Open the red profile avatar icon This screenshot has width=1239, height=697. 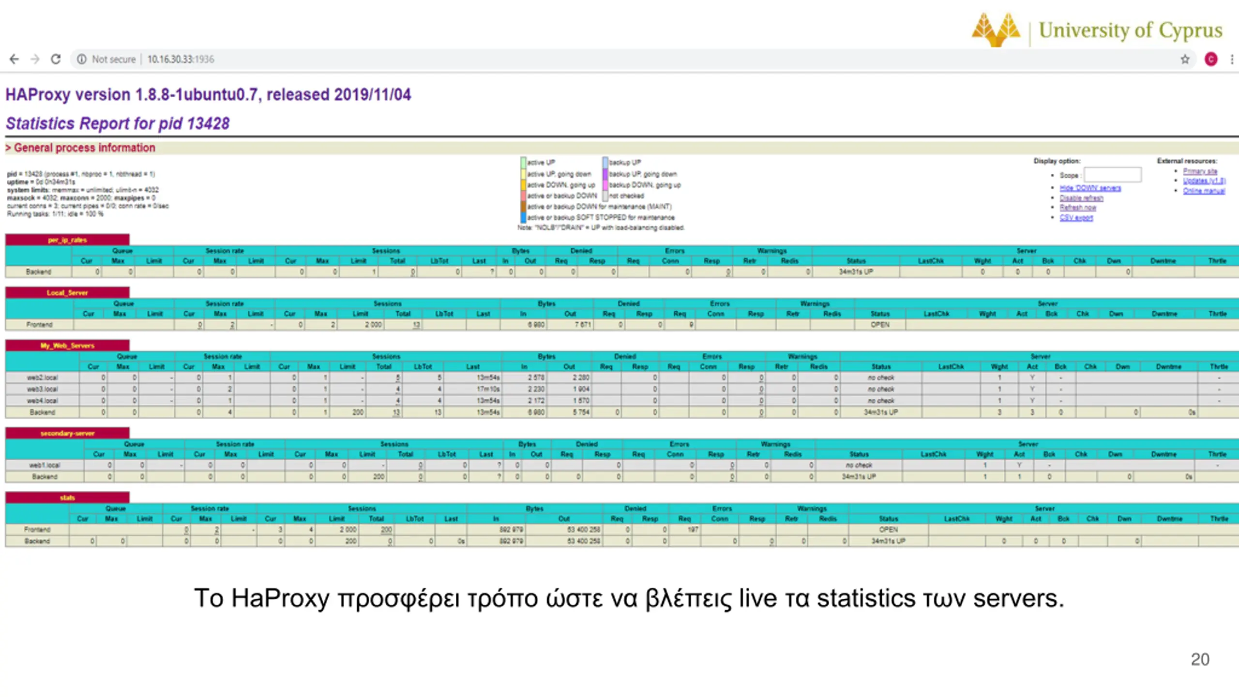tap(1211, 59)
